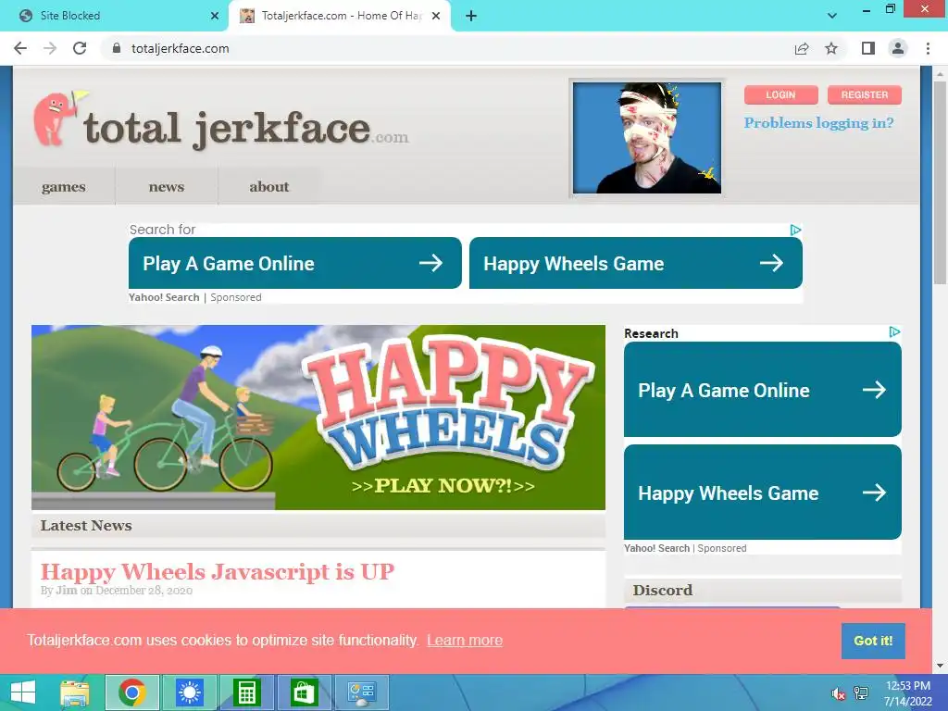The height and width of the screenshot is (711, 948).
Task: Click the Search for ad label
Action: pos(162,230)
